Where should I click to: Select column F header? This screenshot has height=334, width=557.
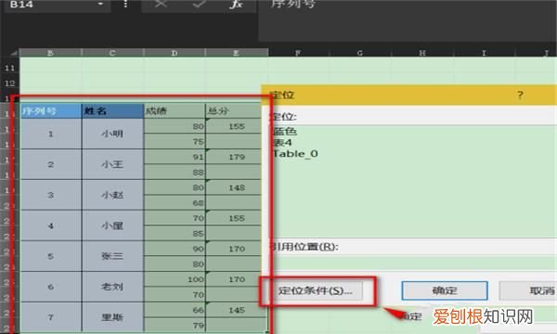(x=298, y=53)
